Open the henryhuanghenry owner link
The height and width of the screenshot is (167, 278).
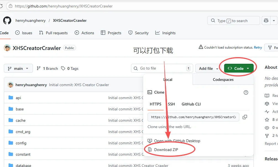[30, 20]
